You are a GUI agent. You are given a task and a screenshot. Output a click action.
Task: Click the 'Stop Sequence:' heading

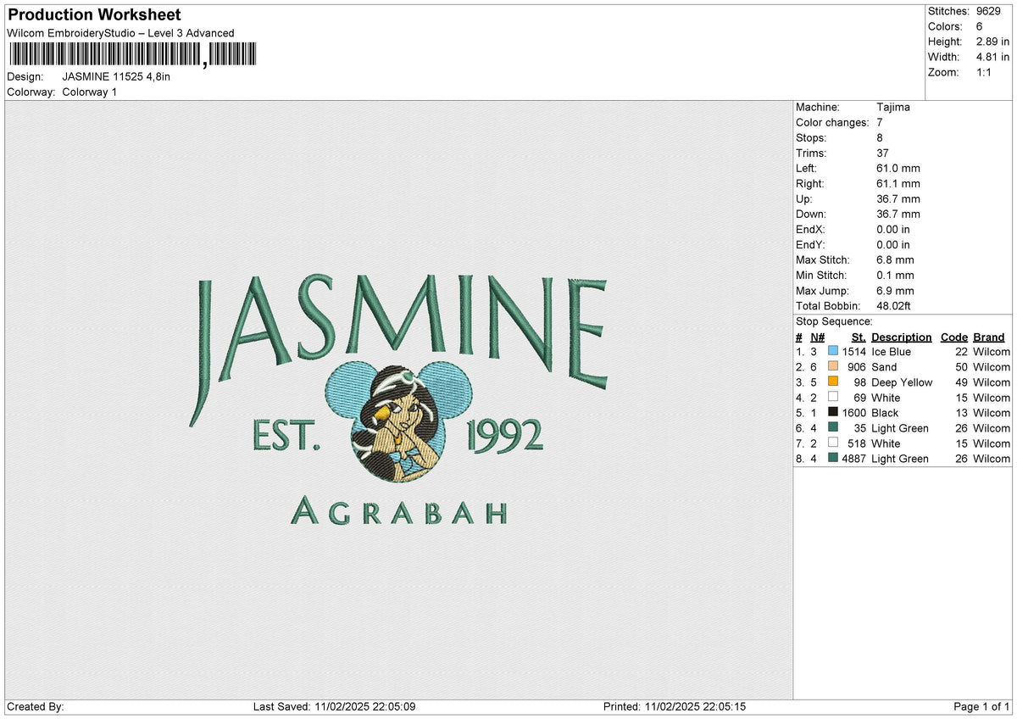(834, 321)
